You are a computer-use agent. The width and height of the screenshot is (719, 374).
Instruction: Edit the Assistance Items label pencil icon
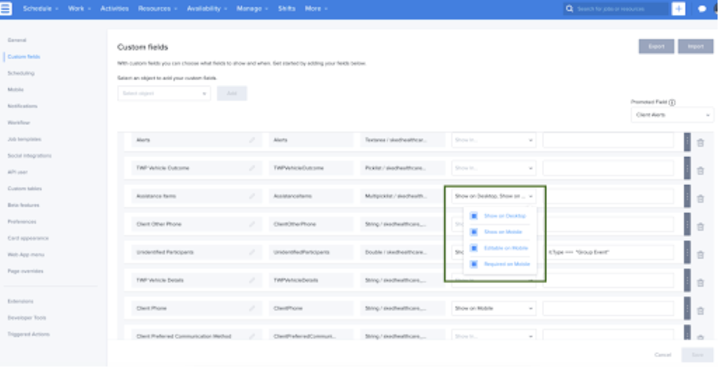coord(252,196)
